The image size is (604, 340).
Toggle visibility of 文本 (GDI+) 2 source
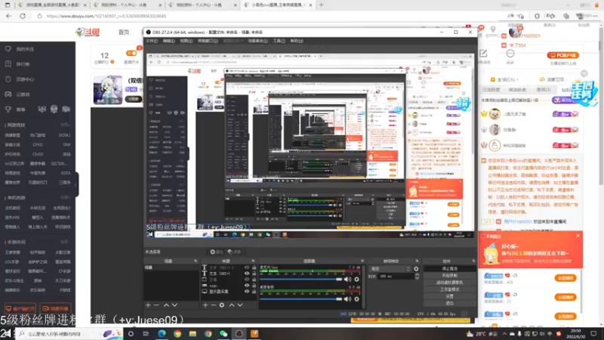(247, 267)
